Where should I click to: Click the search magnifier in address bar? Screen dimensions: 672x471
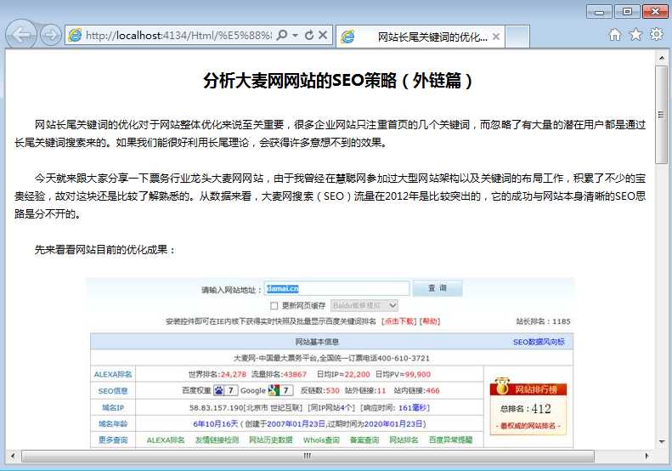(281, 35)
